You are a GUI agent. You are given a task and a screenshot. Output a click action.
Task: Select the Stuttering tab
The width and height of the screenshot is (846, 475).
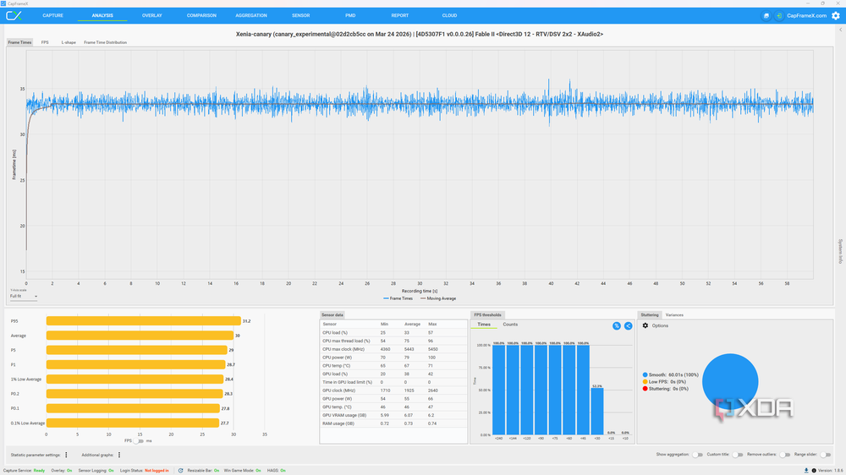[x=650, y=315]
